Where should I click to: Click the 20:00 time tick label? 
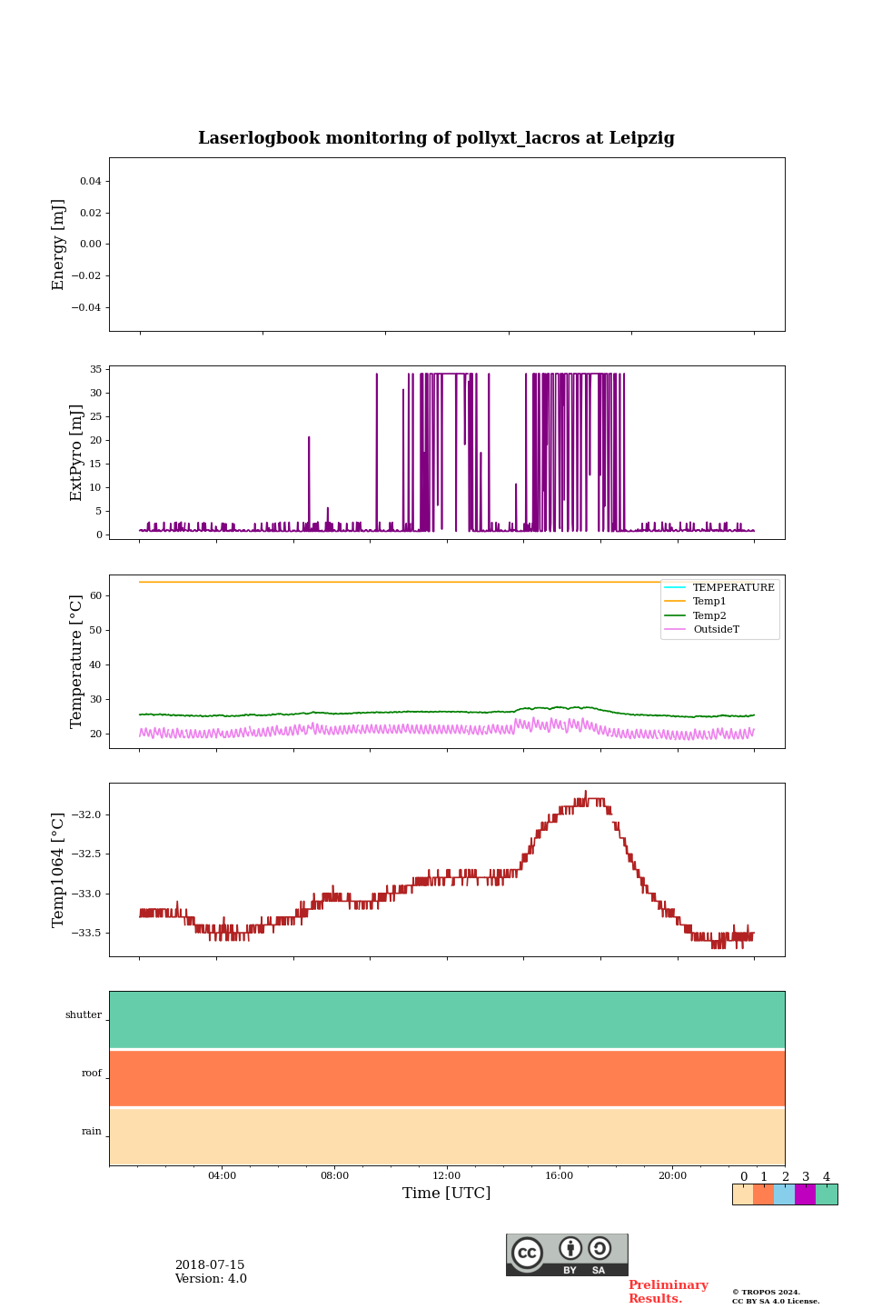click(x=672, y=1176)
